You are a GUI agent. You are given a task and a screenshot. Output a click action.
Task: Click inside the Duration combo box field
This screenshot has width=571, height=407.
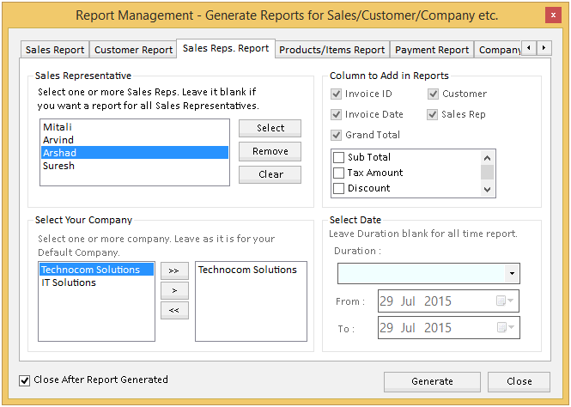[421, 273]
